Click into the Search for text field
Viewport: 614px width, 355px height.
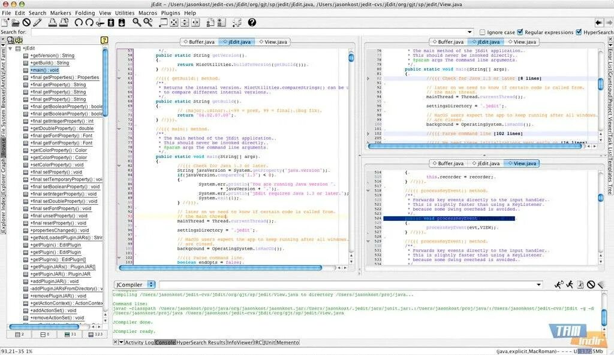[x=249, y=32]
